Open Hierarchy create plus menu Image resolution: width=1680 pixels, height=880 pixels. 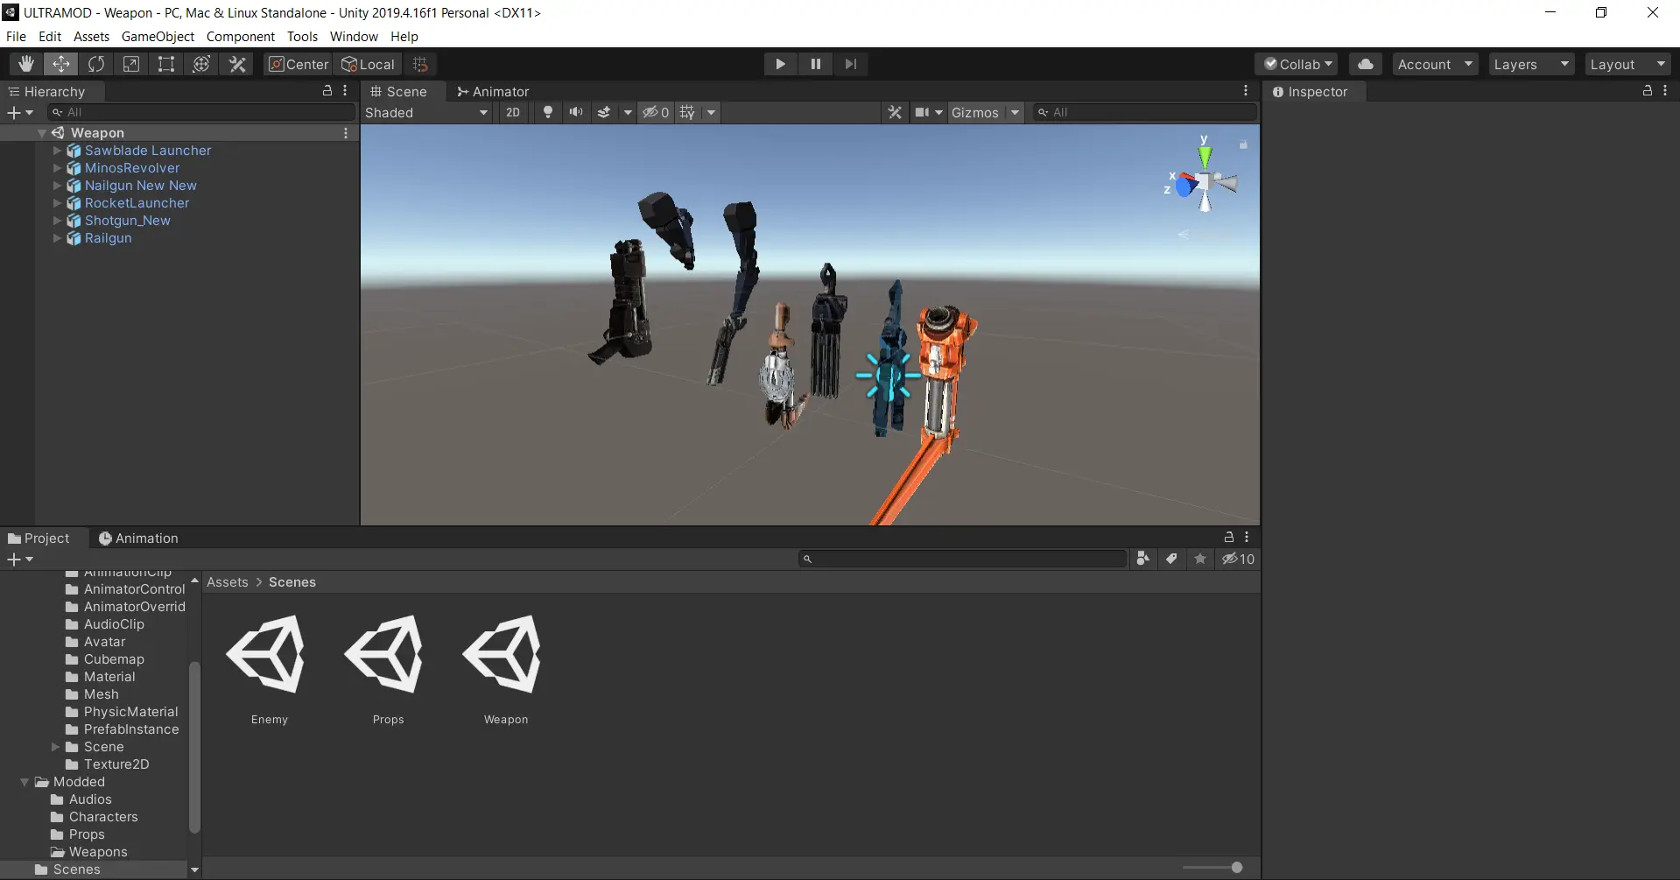coord(19,112)
